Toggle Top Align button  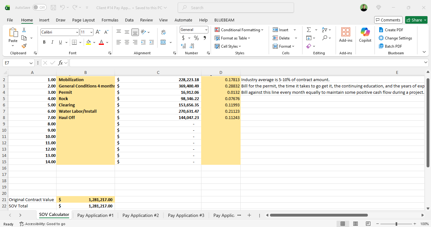(x=119, y=32)
